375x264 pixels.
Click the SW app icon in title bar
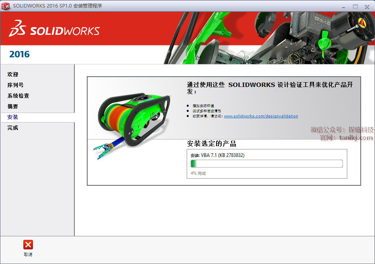tap(6, 6)
